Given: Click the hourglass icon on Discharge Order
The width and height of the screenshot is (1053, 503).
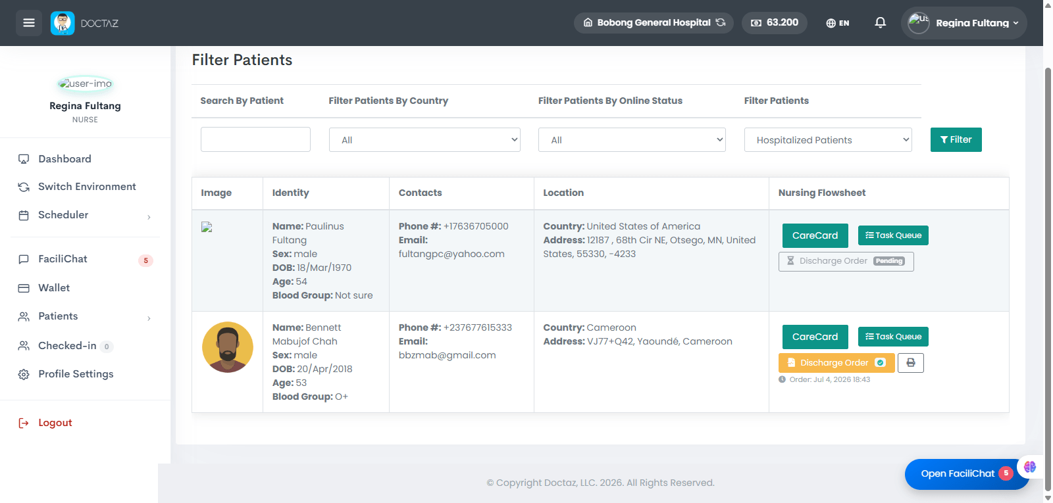Looking at the screenshot, I should [x=790, y=261].
